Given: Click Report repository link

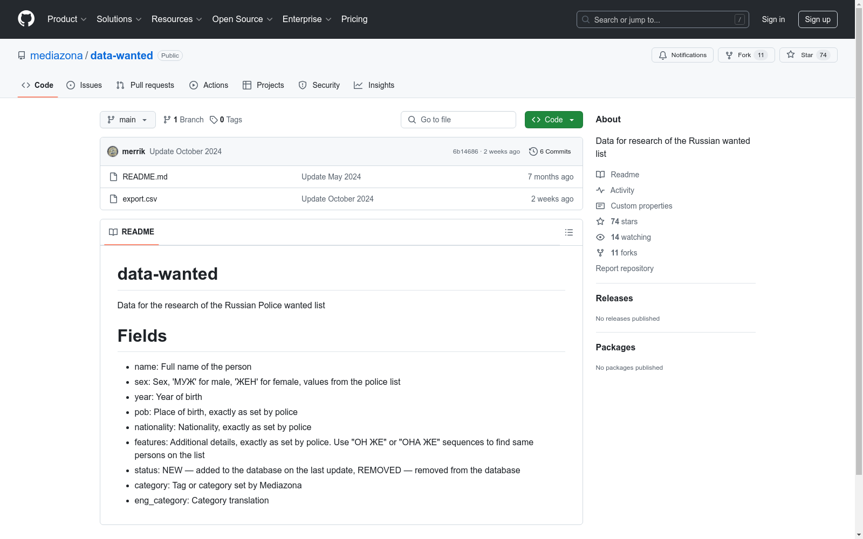Looking at the screenshot, I should (625, 268).
